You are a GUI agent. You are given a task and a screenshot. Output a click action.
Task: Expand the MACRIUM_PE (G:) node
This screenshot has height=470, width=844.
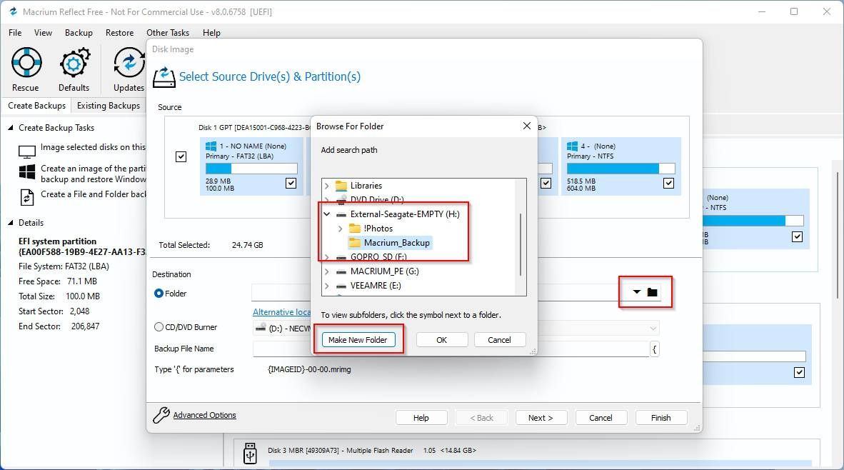tap(327, 271)
